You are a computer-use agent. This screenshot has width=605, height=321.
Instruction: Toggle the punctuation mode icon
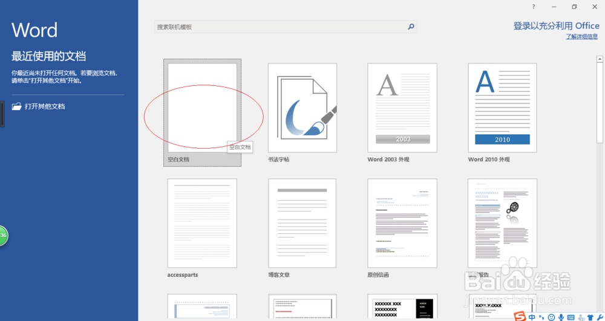[541, 317]
